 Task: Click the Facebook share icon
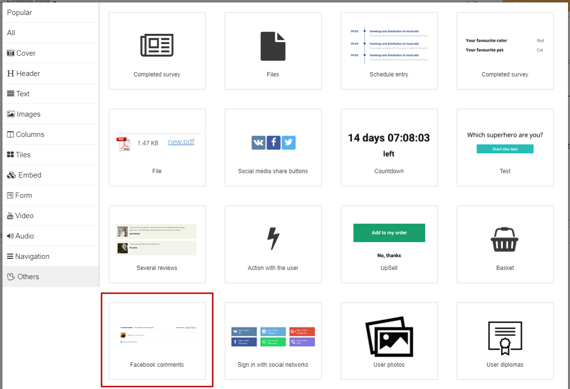tap(273, 143)
